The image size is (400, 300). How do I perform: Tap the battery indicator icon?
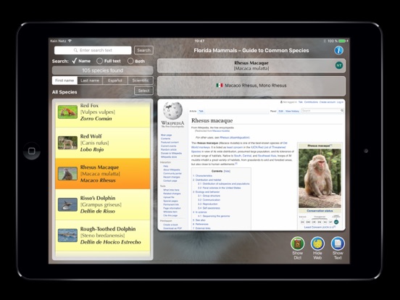point(343,41)
